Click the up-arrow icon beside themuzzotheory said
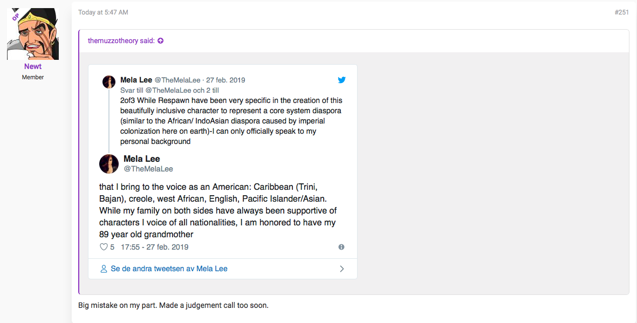Image resolution: width=637 pixels, height=323 pixels. click(161, 40)
